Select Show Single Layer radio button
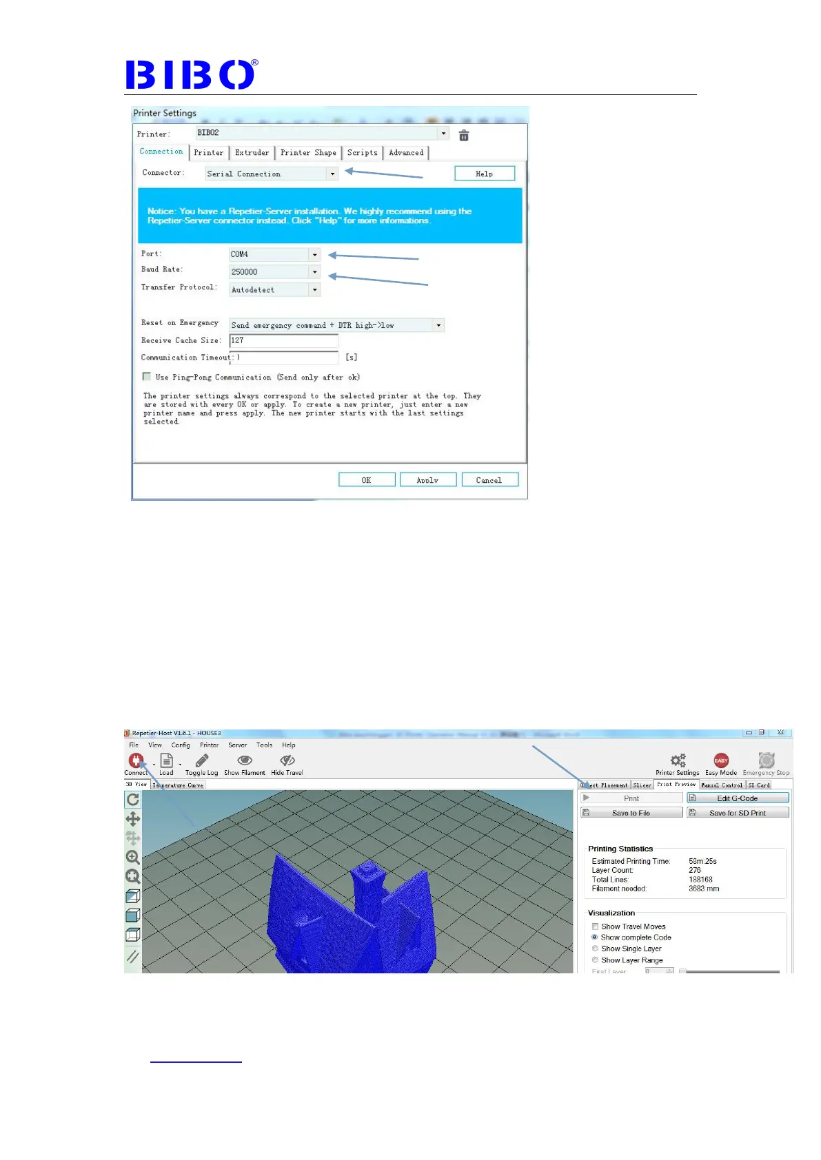The width and height of the screenshot is (821, 1160). [595, 949]
